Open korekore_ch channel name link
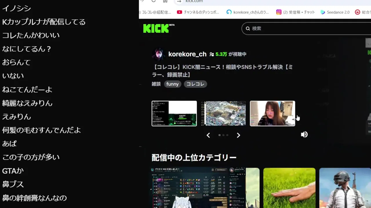The image size is (371, 208). [187, 54]
